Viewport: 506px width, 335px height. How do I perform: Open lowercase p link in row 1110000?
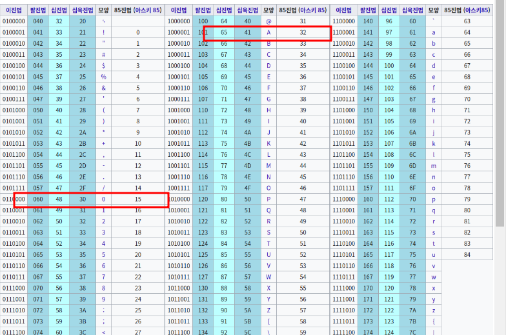(434, 199)
